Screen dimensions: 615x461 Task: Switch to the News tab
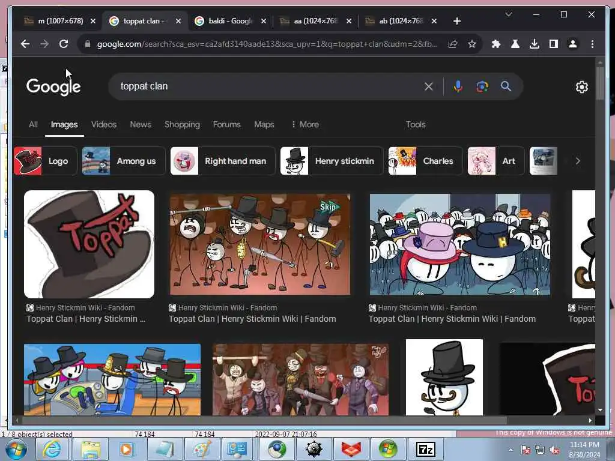point(141,124)
